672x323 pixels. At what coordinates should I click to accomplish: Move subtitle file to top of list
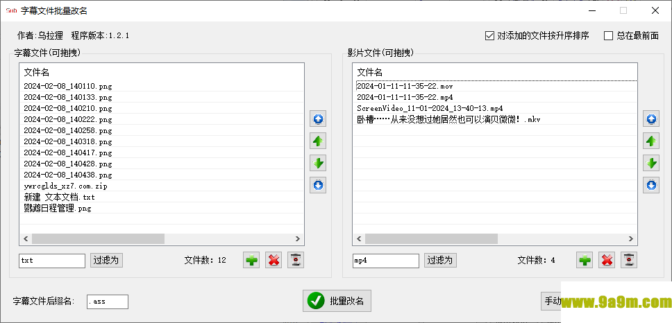[x=317, y=119]
